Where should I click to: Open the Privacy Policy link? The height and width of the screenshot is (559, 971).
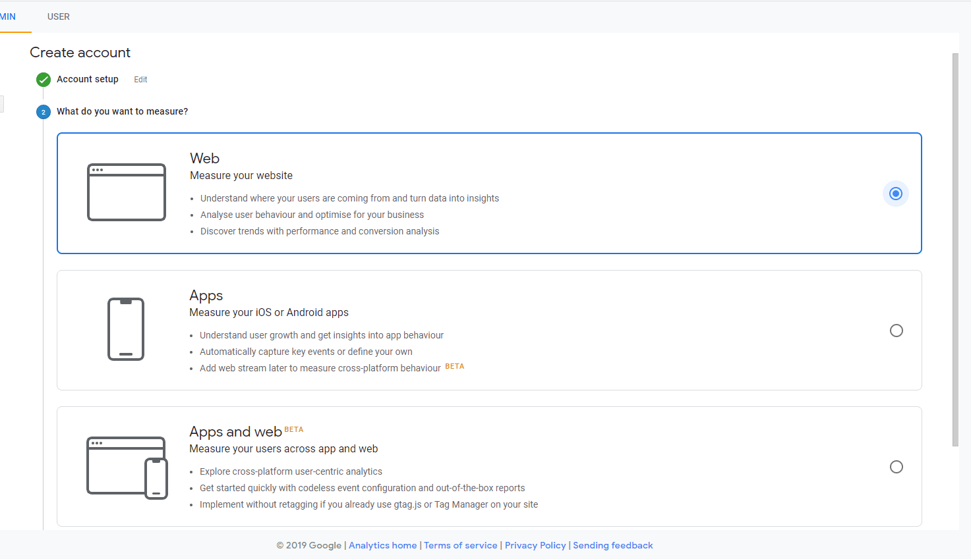(x=535, y=545)
